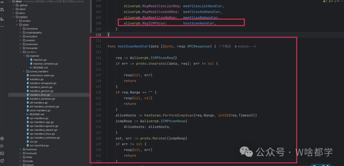Click PerformIcmpScan call on line 124

(179, 115)
